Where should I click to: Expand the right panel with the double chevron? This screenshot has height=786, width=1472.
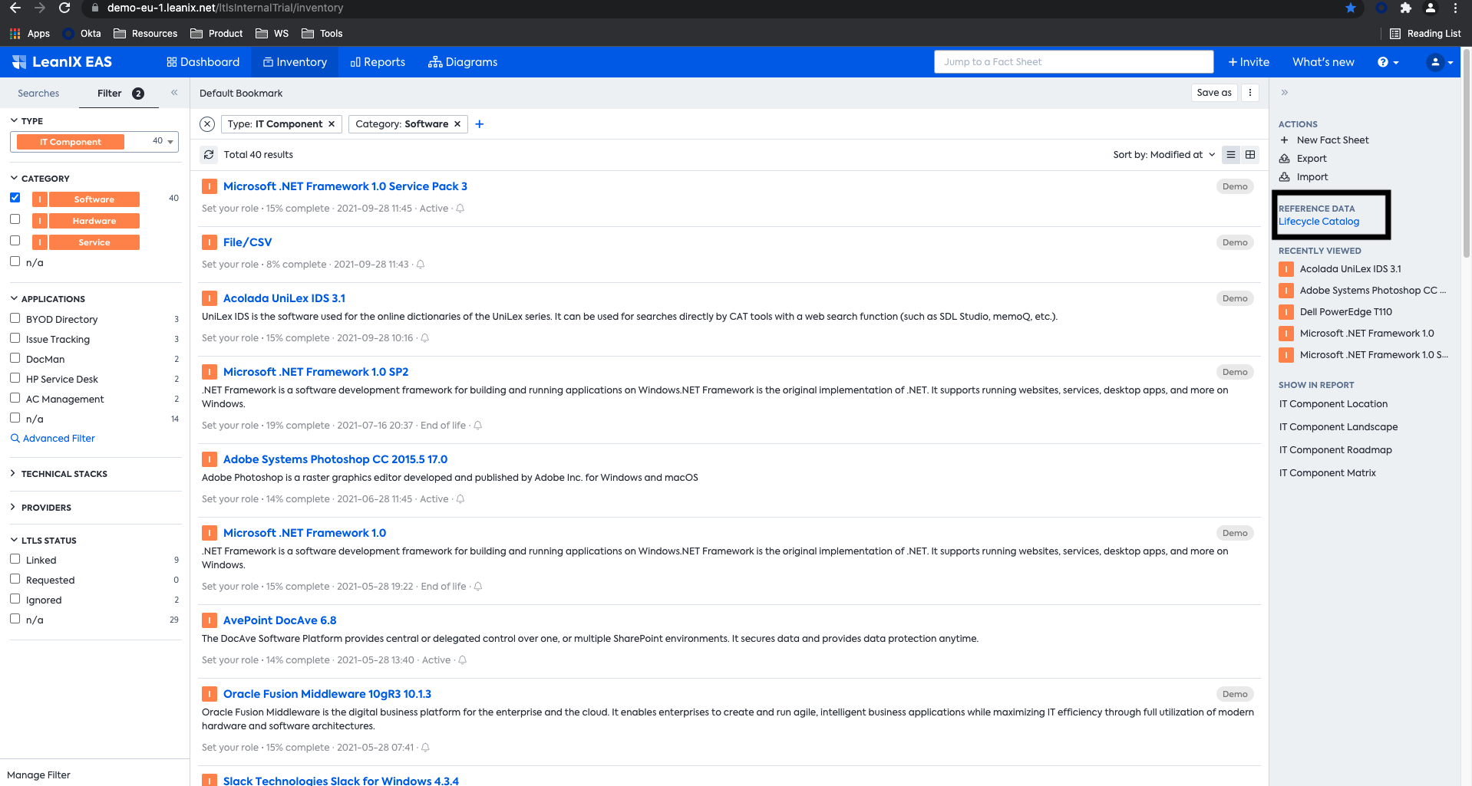click(1284, 93)
